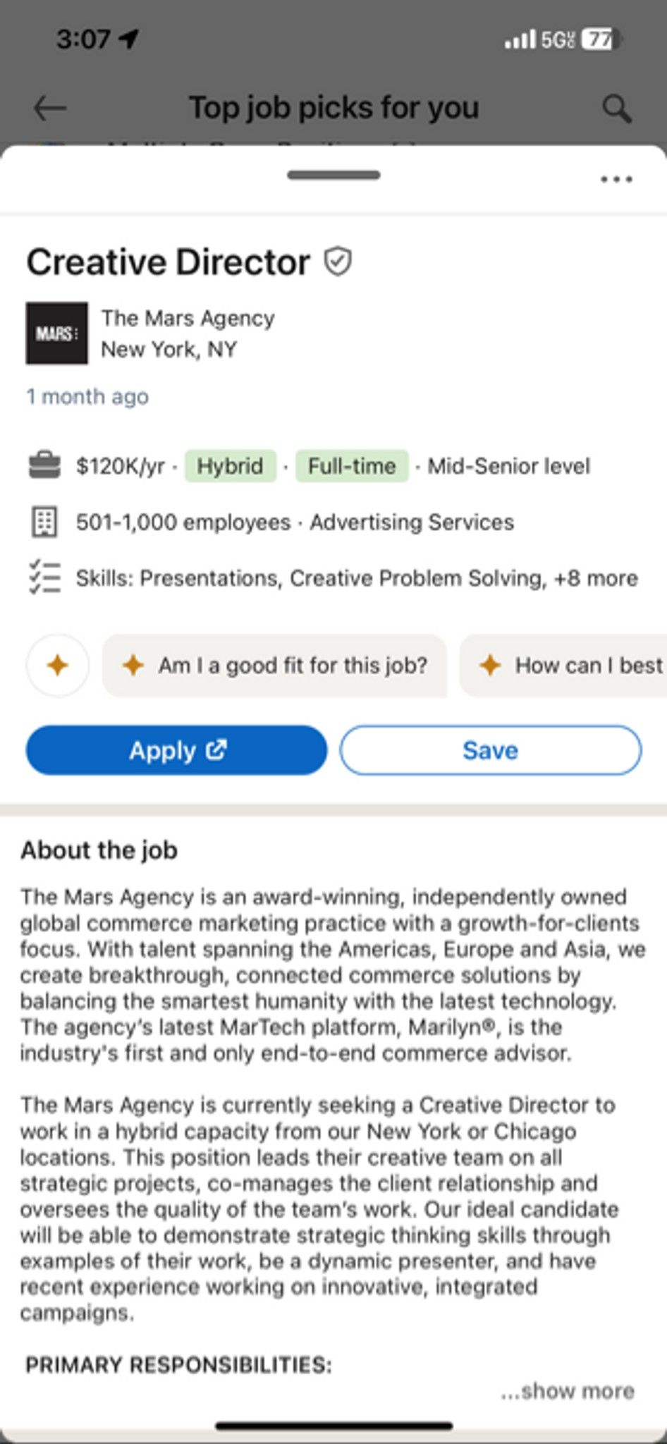Open The Mars Agency company link
Image resolution: width=667 pixels, height=1444 pixels.
point(188,318)
